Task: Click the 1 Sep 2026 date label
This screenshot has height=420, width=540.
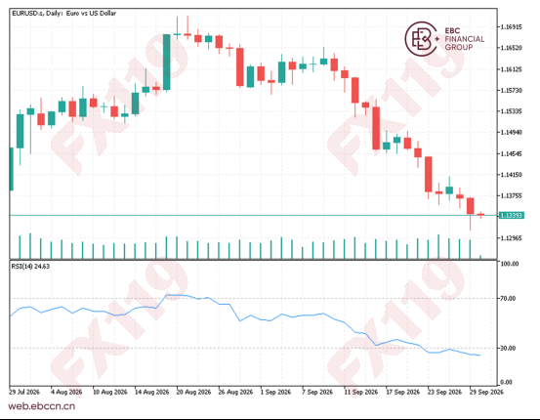Action: [275, 392]
